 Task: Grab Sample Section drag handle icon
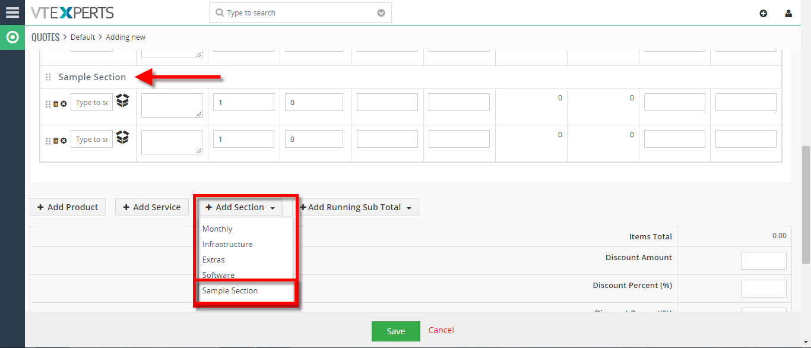coord(49,77)
